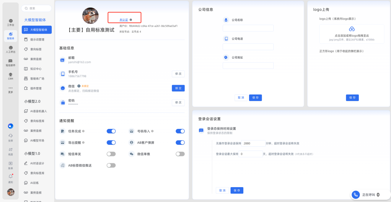Open the 通知 bell icon
The image size is (391, 202).
[x=10, y=177]
